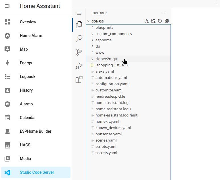Go to the Logbook menu item

[x=36, y=77]
